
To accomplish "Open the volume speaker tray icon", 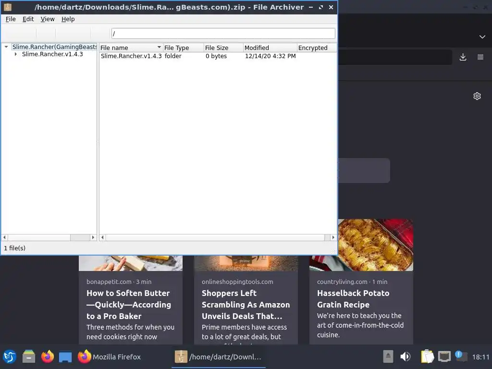I will (405, 357).
